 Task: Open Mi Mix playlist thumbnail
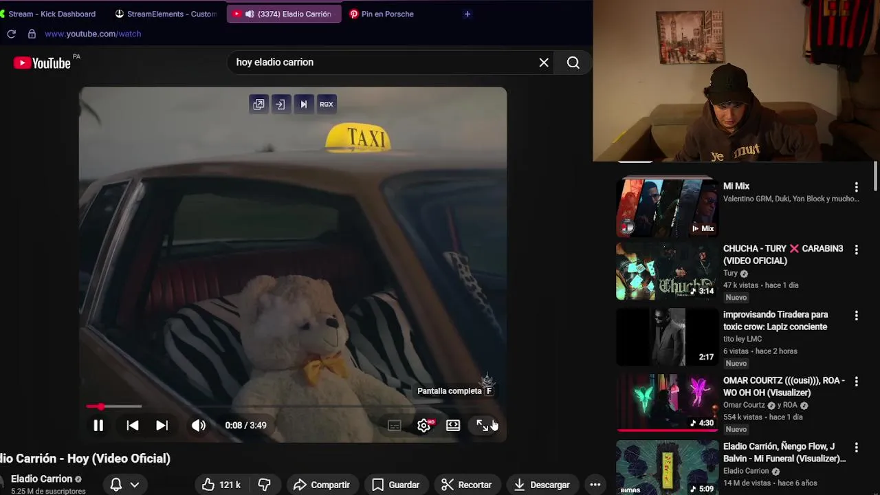(x=667, y=207)
